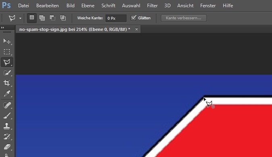Click the tools panel grip handle
Viewport: 272px width, 157px height.
[7, 32]
